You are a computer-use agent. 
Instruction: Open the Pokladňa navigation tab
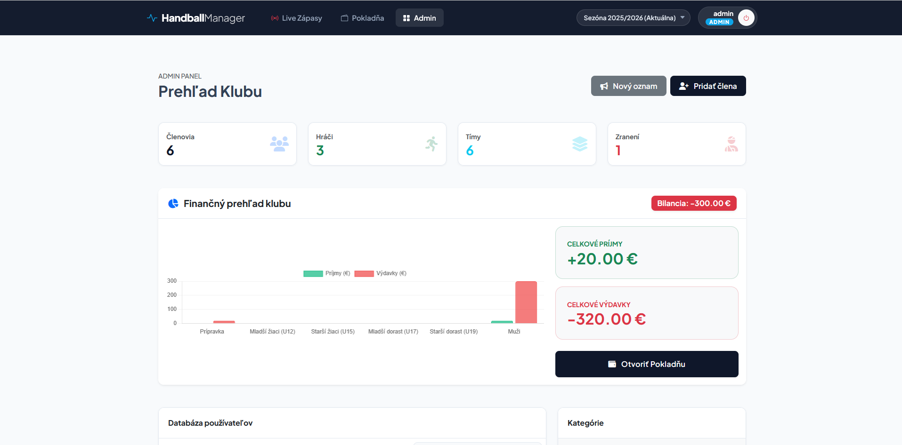(362, 18)
